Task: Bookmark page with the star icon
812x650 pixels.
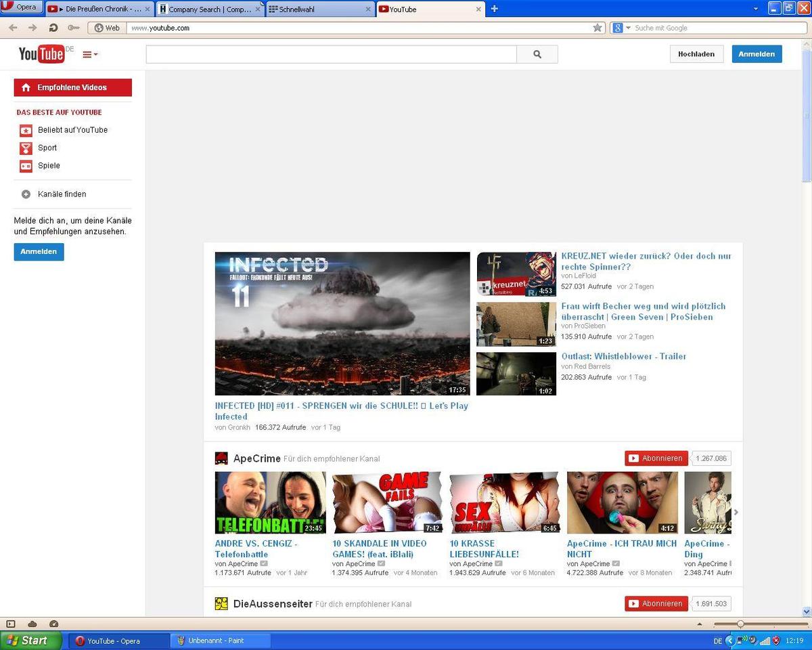Action: coord(597,28)
